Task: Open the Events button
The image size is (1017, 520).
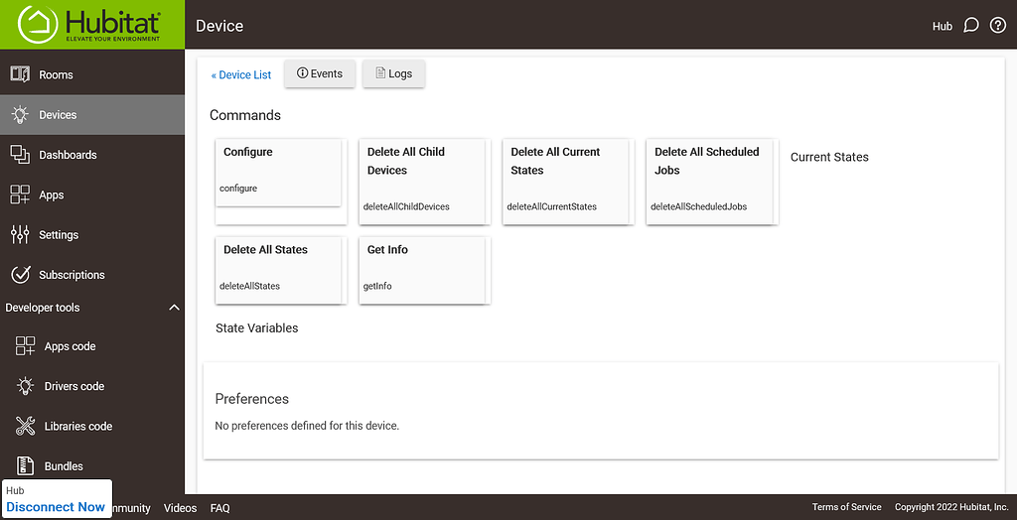Action: (x=320, y=74)
